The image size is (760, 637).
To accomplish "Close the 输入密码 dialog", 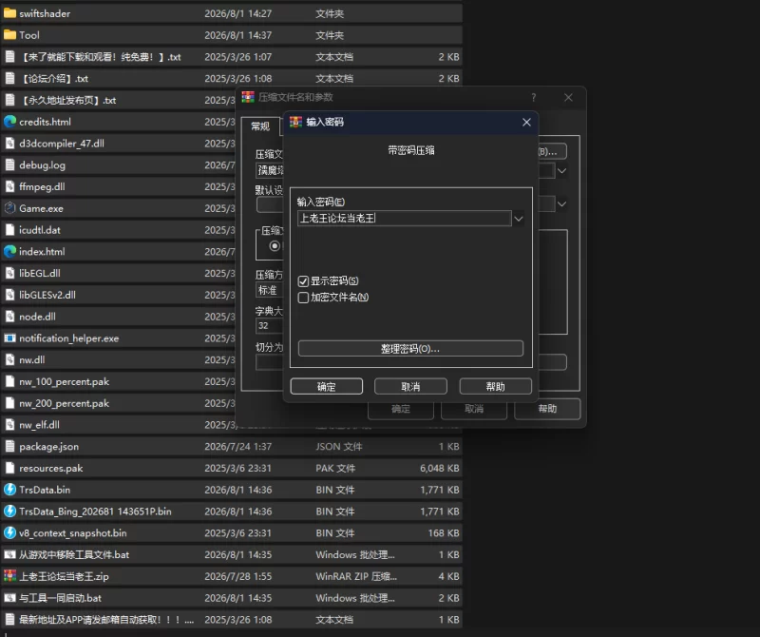I will coord(526,123).
